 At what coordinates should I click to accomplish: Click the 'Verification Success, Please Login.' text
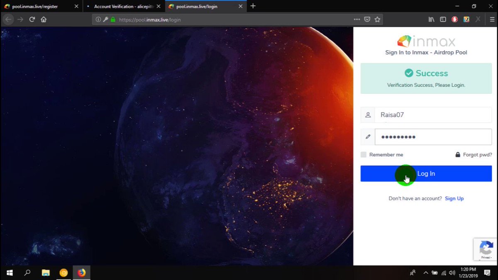[426, 85]
